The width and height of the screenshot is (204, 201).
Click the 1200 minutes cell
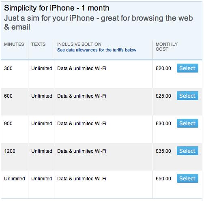pos(10,151)
